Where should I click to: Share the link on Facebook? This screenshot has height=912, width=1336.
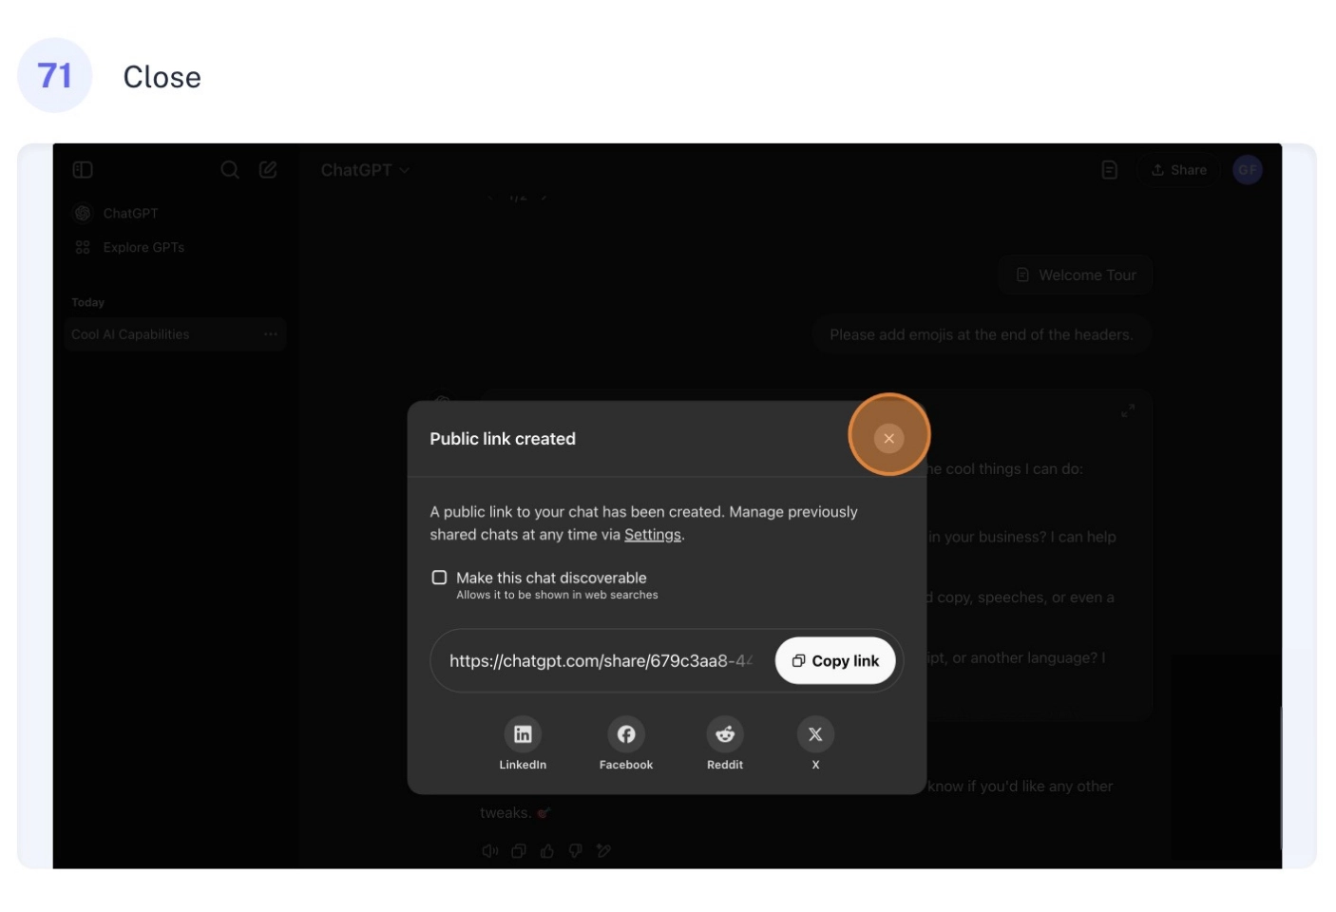[626, 734]
